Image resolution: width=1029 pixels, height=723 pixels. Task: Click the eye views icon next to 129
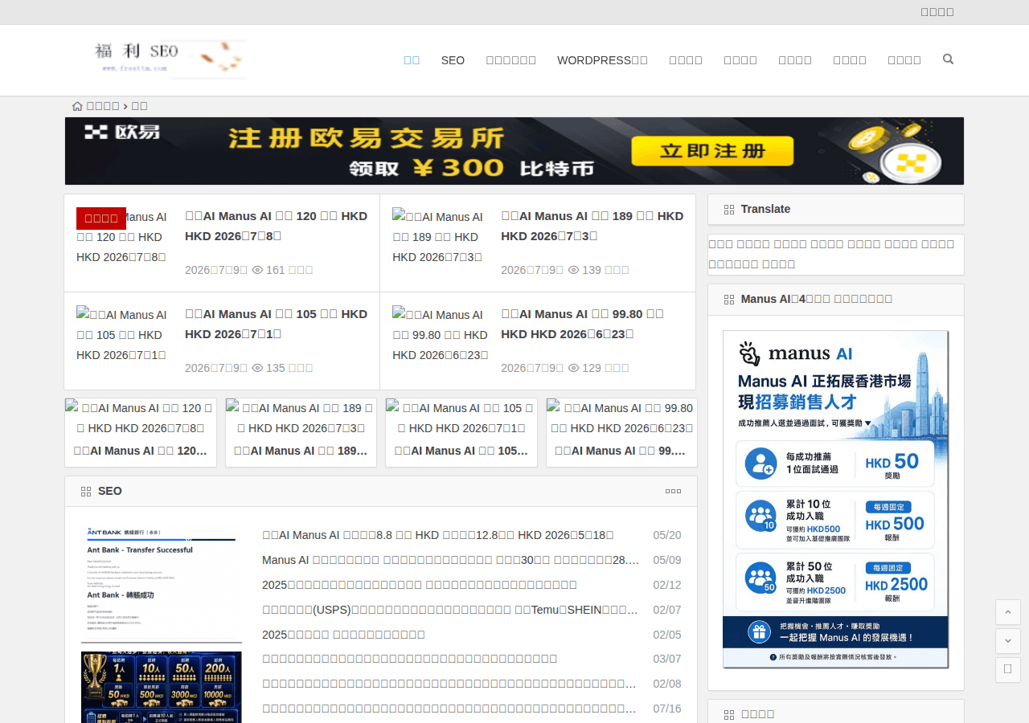573,368
